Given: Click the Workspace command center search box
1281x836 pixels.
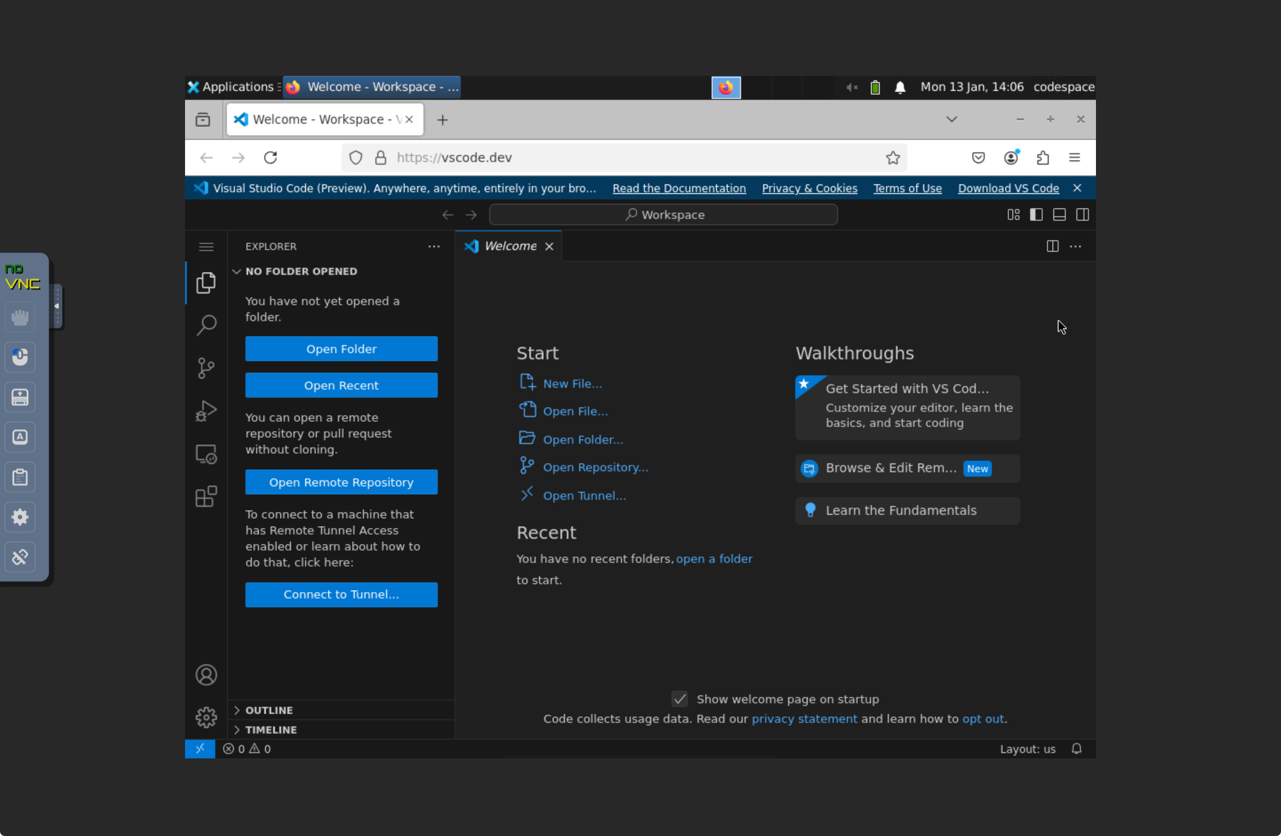Looking at the screenshot, I should (663, 214).
